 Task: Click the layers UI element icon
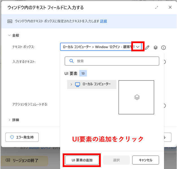[x=155, y=48]
